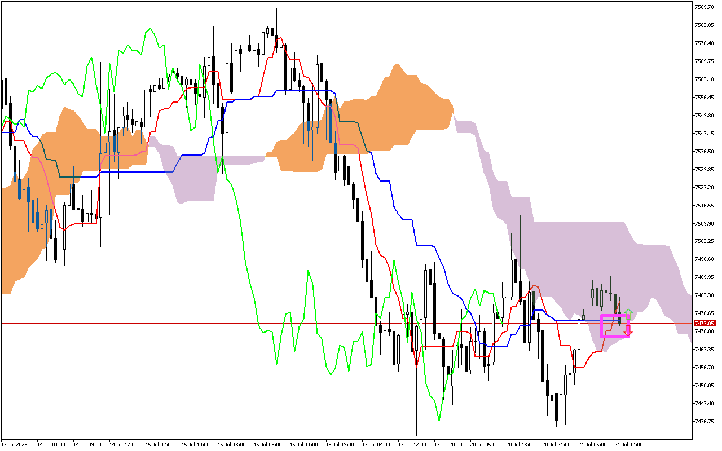
Task: Click the 20 Jul 05:00 time label
Action: click(x=485, y=445)
